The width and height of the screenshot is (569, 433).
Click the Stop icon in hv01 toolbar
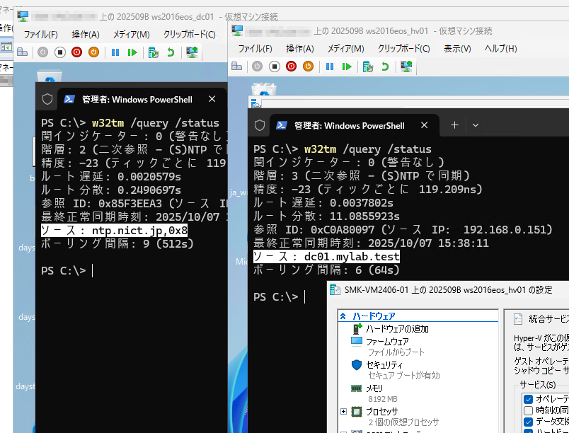coord(274,66)
